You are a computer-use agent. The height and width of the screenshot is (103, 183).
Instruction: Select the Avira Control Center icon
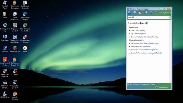point(5,62)
